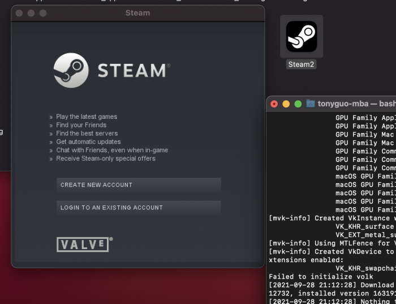
Task: Click the '12732, installed version' terminal line
Action: point(333,293)
